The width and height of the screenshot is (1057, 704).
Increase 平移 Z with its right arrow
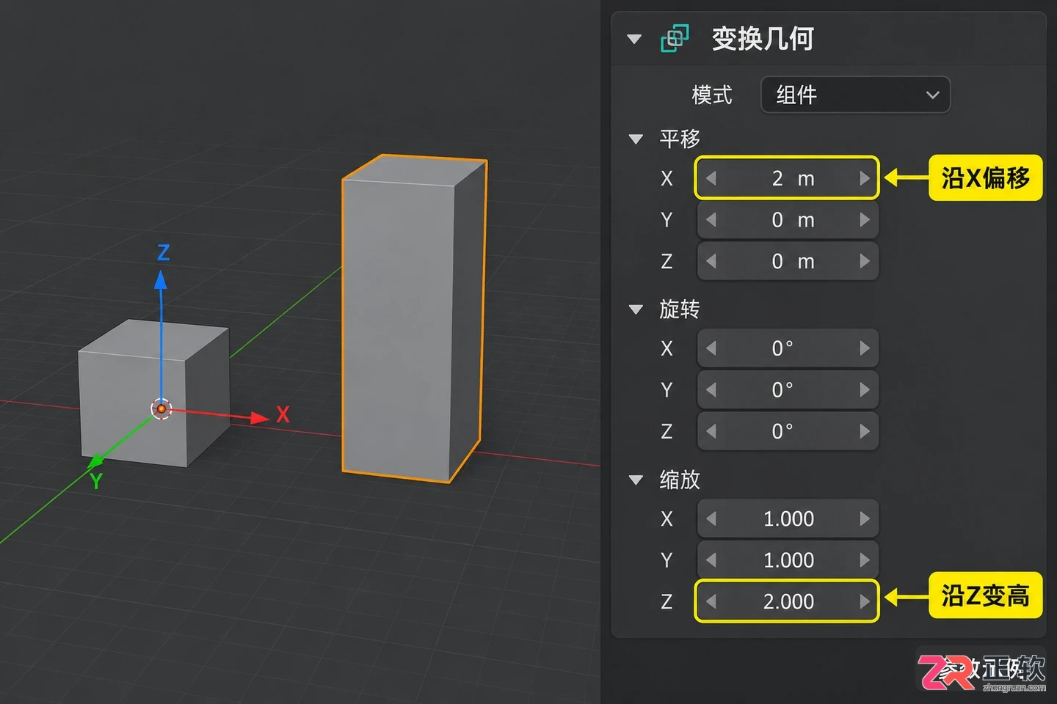(x=865, y=261)
